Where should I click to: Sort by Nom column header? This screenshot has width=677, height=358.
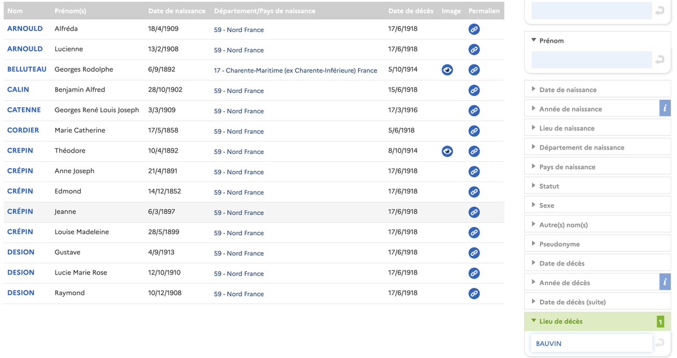click(x=15, y=11)
